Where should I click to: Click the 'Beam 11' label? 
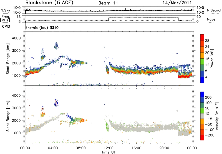[108, 3]
